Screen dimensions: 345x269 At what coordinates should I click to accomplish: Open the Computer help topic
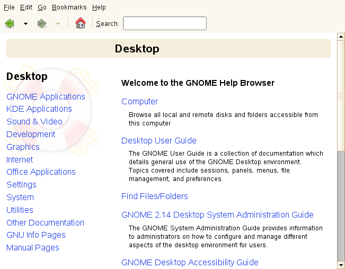(x=139, y=101)
